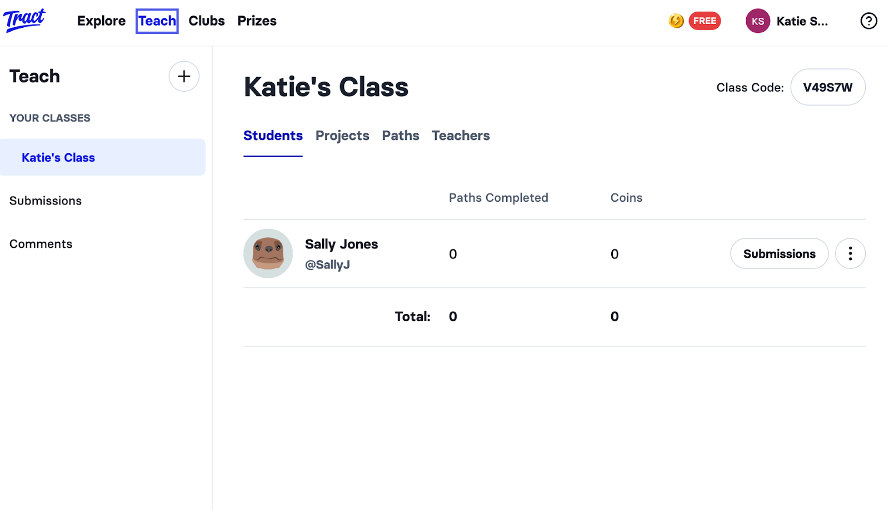Copy class code V49S7W
Screen dimensions: 889x510
click(828, 87)
